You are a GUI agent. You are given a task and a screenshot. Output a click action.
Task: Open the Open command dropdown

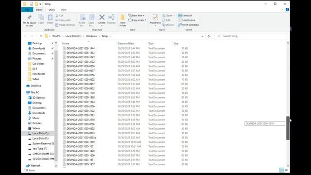[168, 16]
